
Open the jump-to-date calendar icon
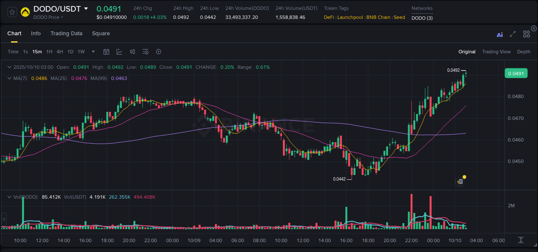tap(106, 52)
